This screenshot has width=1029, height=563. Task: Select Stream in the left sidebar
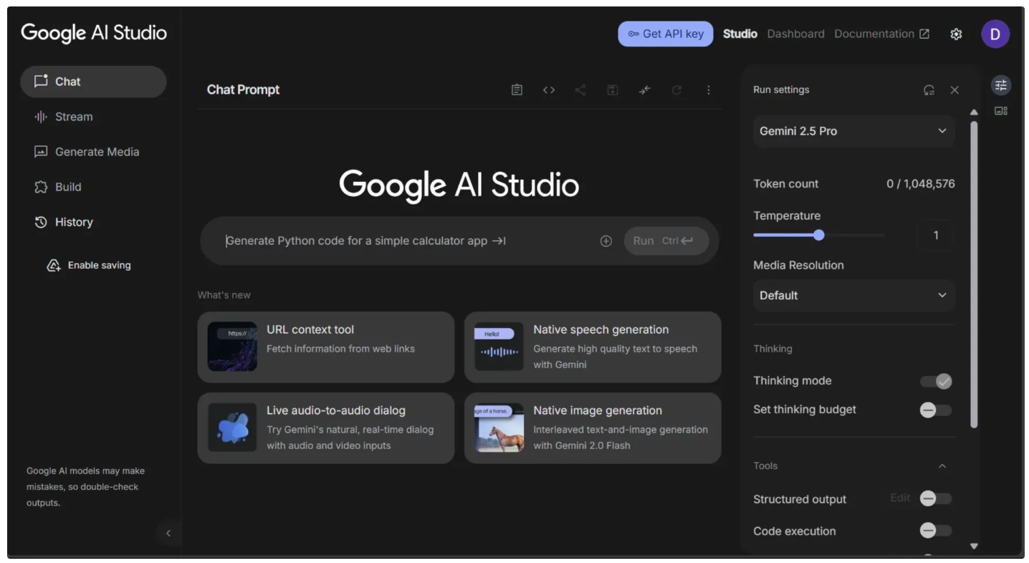[74, 117]
